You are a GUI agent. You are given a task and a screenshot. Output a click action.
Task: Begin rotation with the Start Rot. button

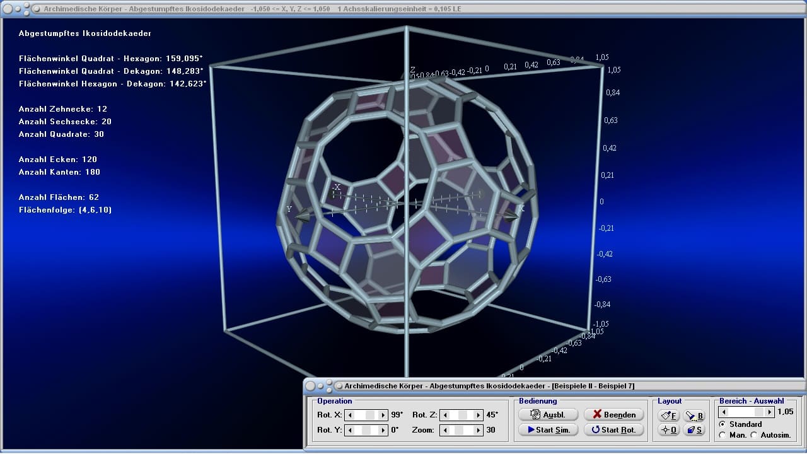pos(614,429)
